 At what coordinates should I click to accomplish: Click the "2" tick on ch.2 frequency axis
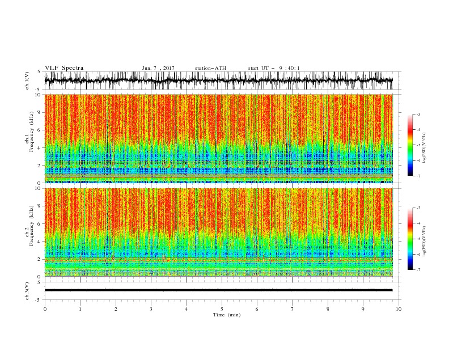(x=40, y=259)
